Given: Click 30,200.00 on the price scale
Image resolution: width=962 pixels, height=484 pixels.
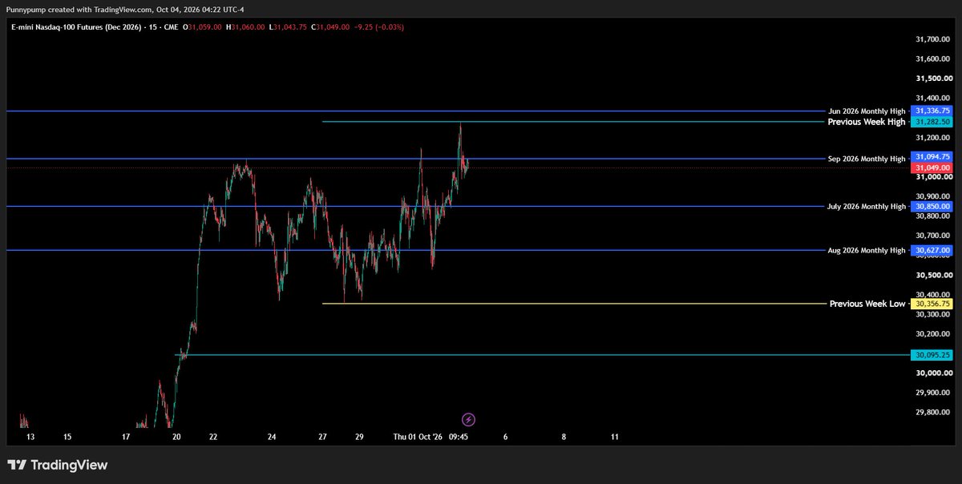Looking at the screenshot, I should click(x=933, y=334).
